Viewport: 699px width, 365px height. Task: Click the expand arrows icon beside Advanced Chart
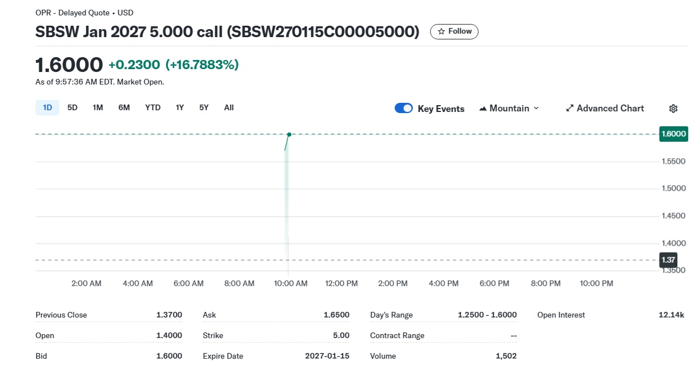[569, 109]
